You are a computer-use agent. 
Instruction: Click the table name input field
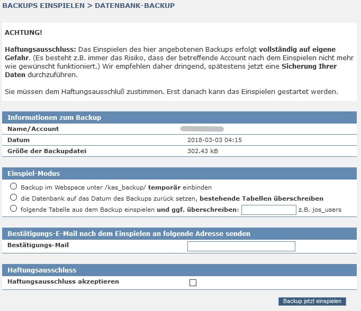pyautogui.click(x=269, y=210)
